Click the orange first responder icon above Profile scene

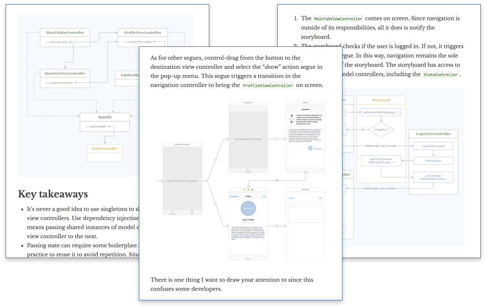point(248,189)
